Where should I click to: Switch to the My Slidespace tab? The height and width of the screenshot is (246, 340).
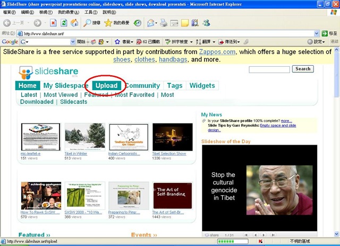pyautogui.click(x=66, y=85)
